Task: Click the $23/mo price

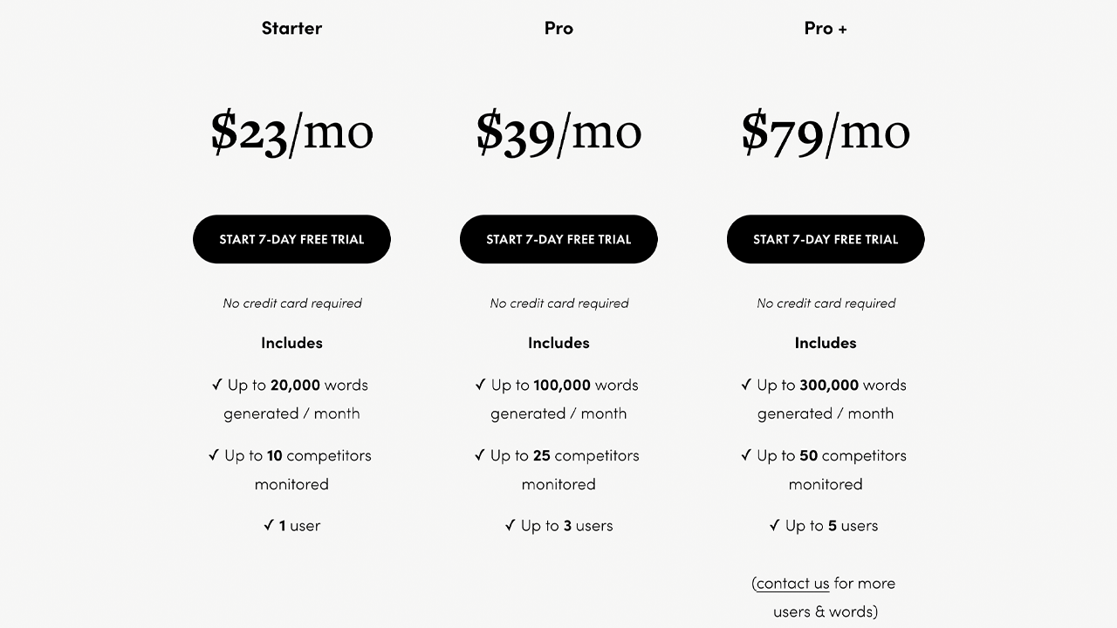Action: pyautogui.click(x=291, y=133)
